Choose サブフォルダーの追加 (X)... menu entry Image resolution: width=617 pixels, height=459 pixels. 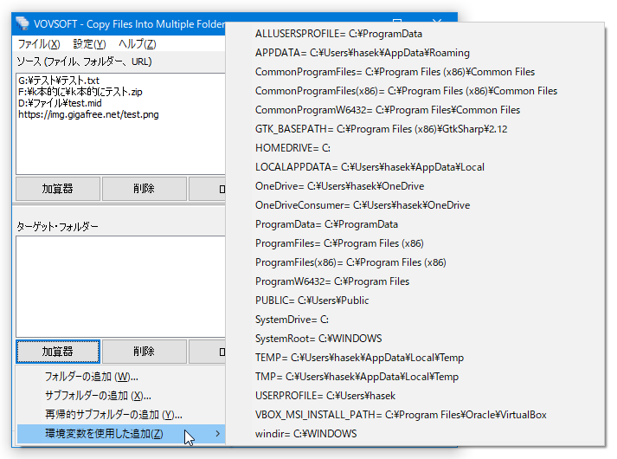[121, 396]
